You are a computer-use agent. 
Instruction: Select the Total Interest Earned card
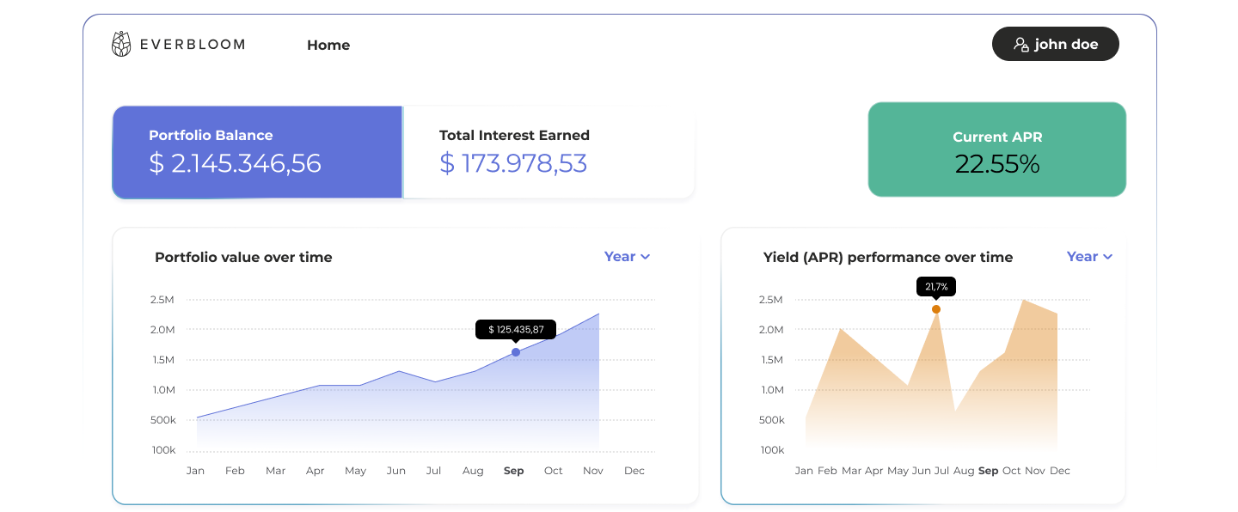549,152
